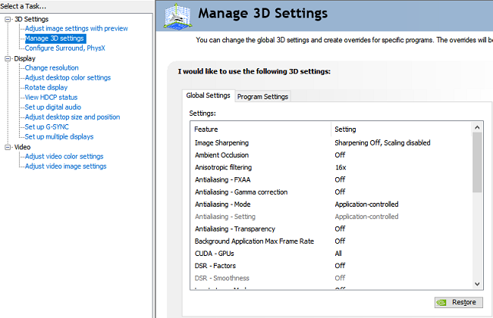Go to Change resolution

coord(51,67)
